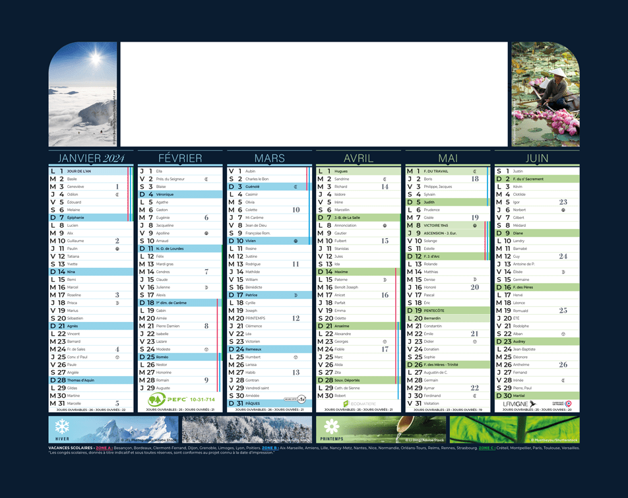Select week number 26 in Juin
This screenshot has height=498, width=628.
[563, 364]
